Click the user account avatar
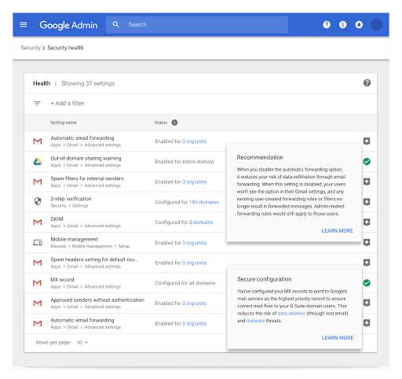The width and height of the screenshot is (402, 379). click(376, 24)
